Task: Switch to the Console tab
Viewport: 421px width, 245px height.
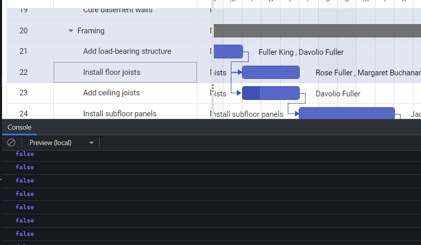Action: click(x=19, y=127)
